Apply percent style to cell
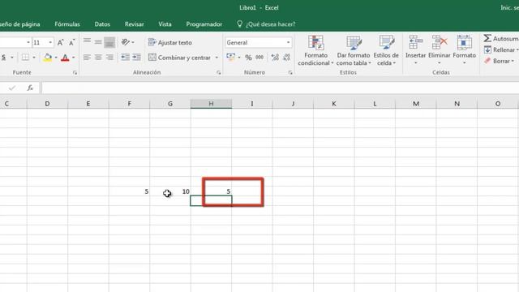Screen dimensions: 519x292 [x=248, y=58]
